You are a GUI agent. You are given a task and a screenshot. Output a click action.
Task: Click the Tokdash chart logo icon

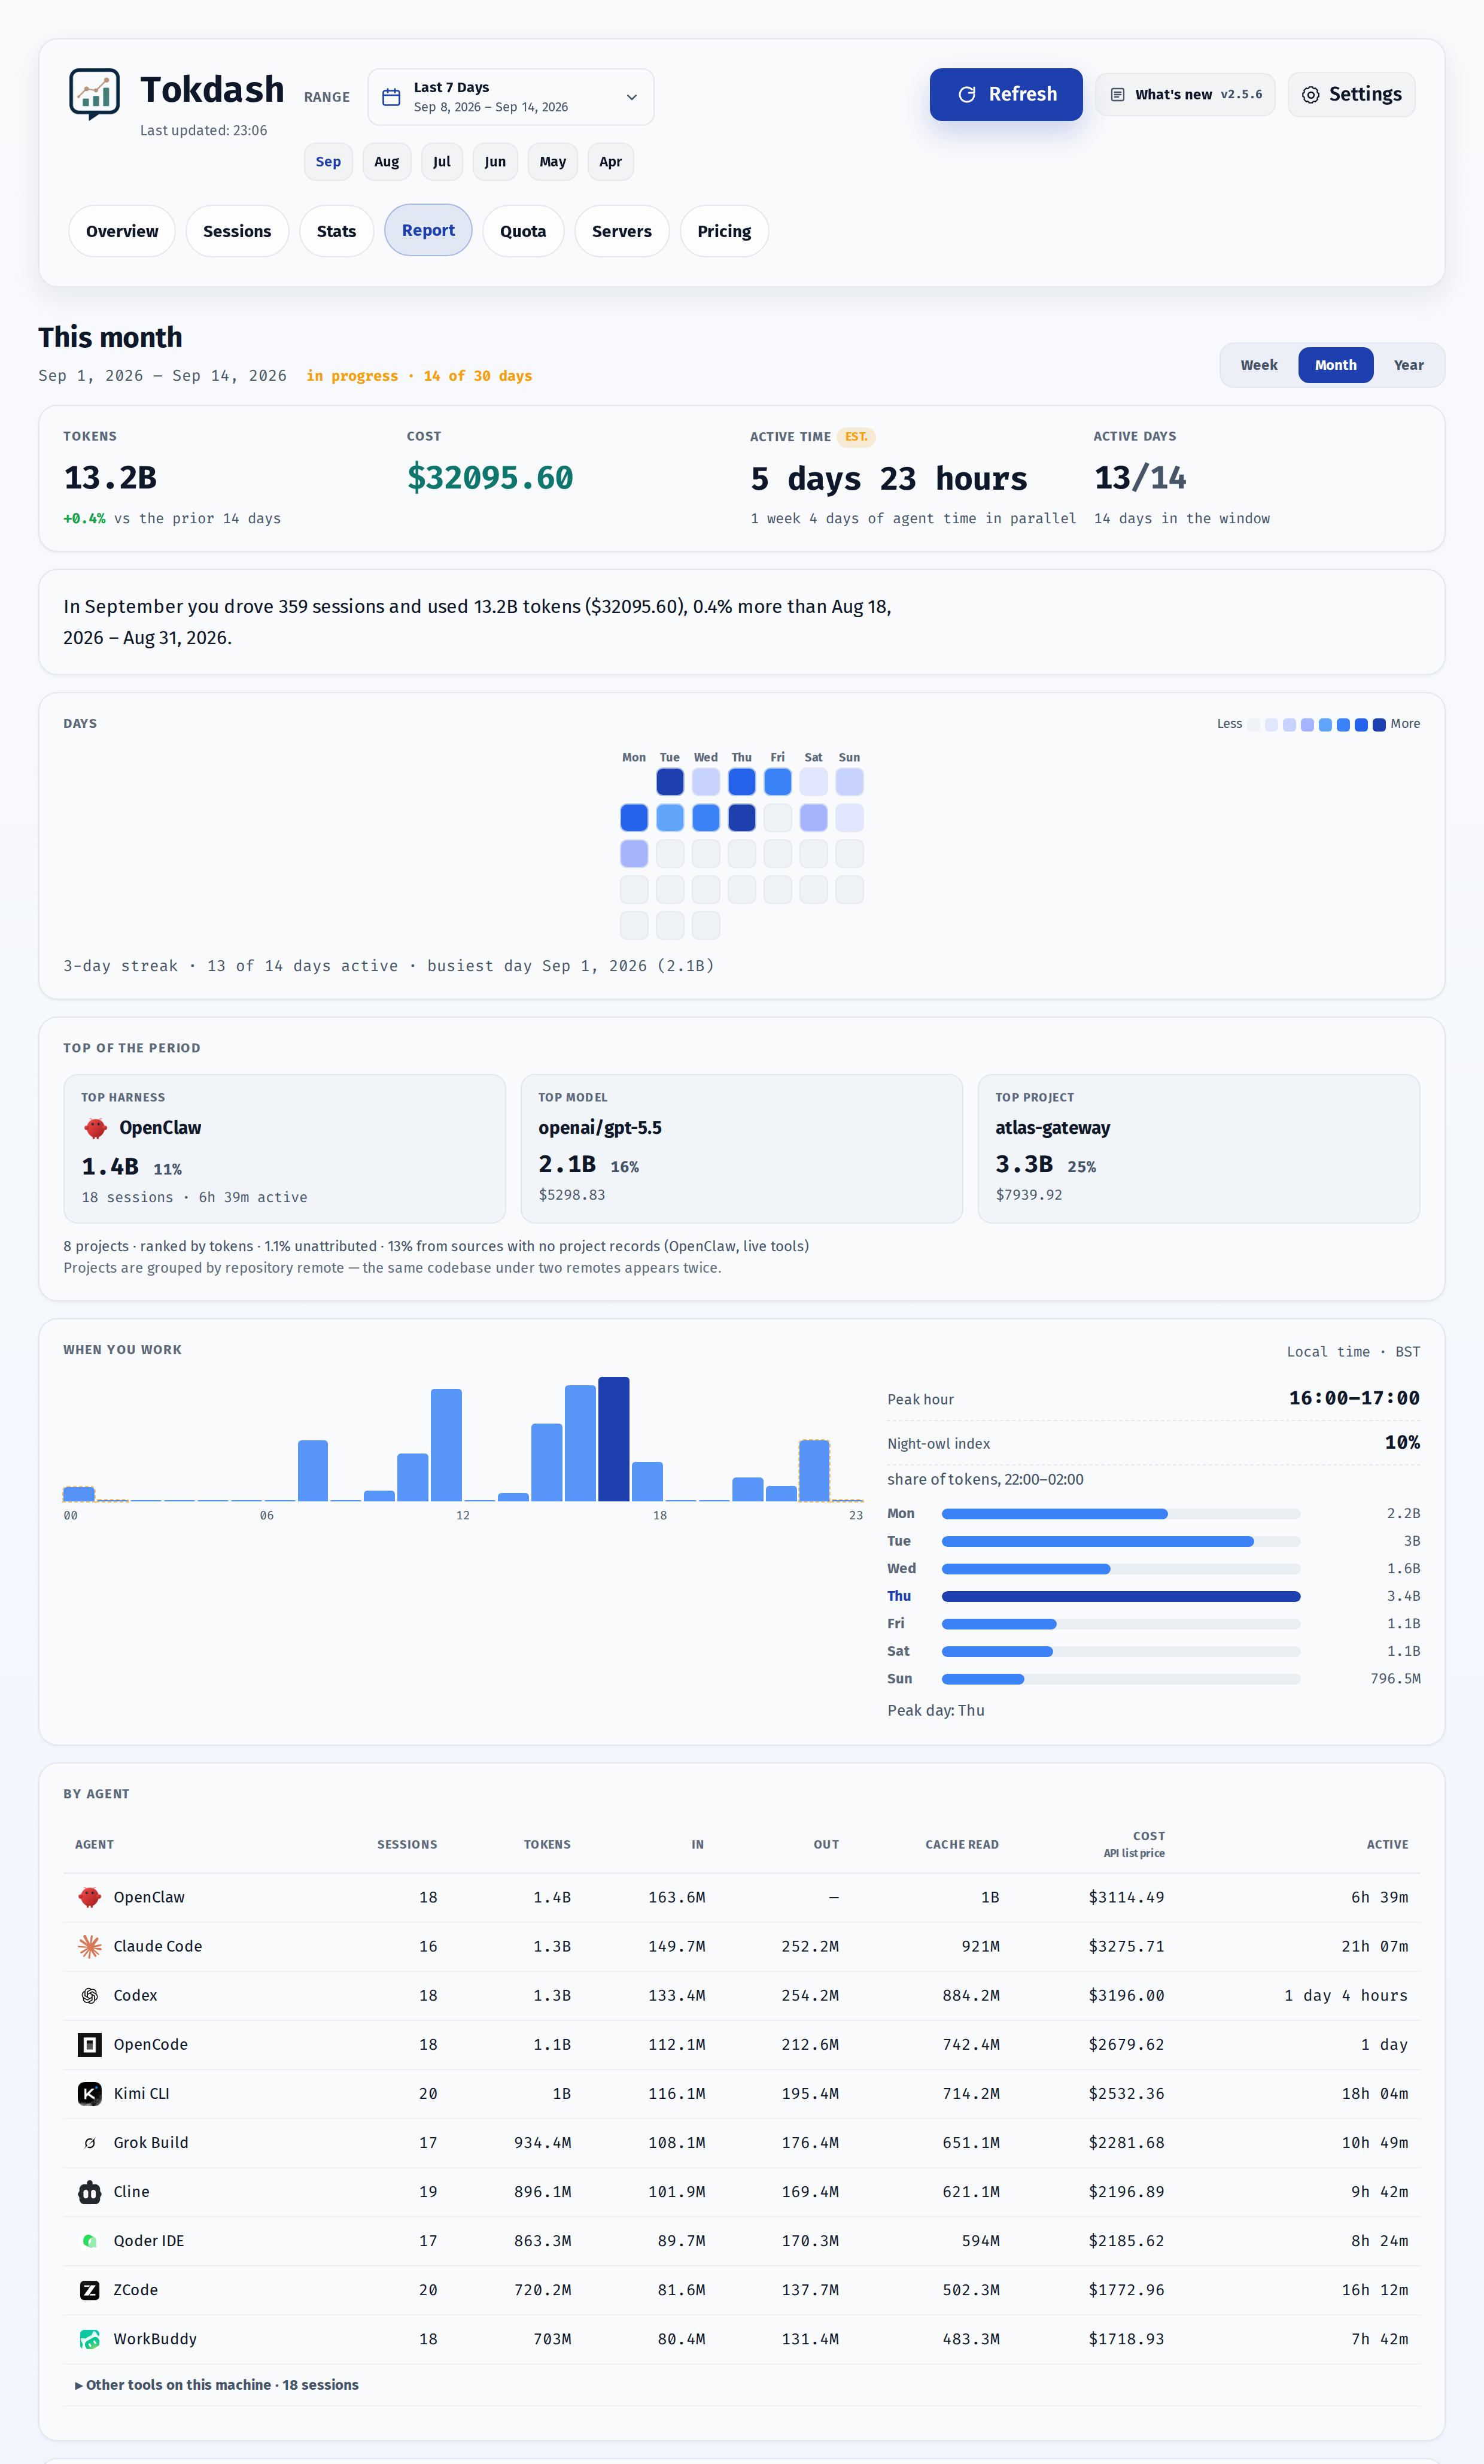95,94
